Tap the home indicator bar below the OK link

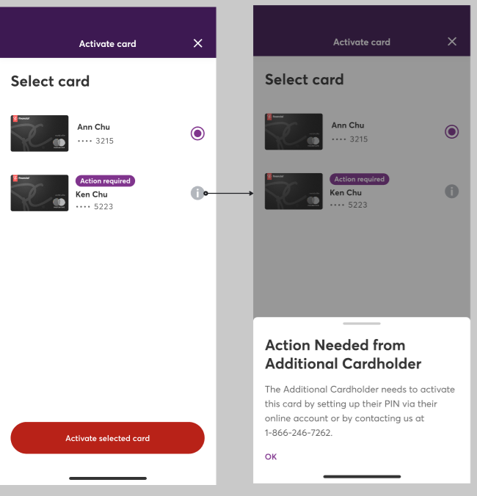coord(361,477)
